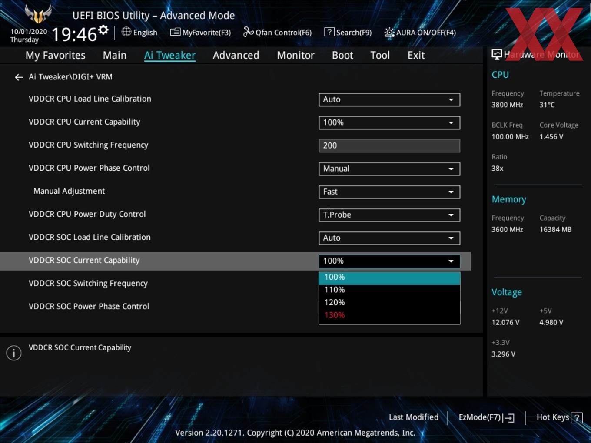Click the CPU Frequency 3800 MHz value
Screen dimensions: 591x443
coord(507,105)
